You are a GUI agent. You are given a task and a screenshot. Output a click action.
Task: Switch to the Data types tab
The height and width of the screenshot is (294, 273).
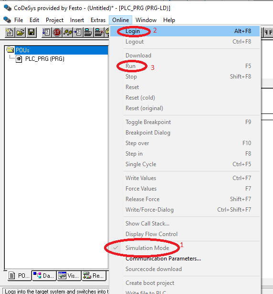(44, 276)
